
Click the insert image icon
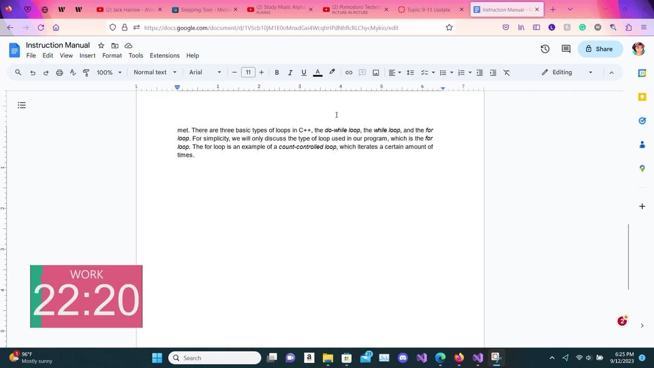pos(376,72)
